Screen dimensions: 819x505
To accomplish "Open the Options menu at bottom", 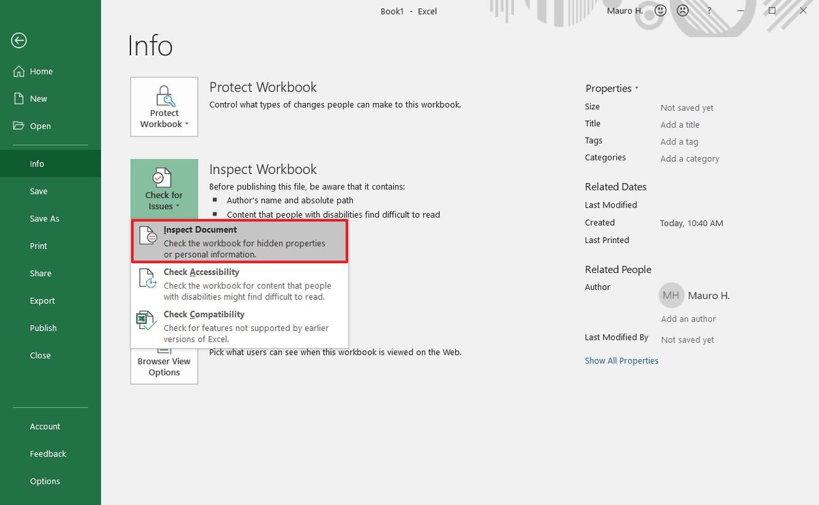I will (x=44, y=480).
